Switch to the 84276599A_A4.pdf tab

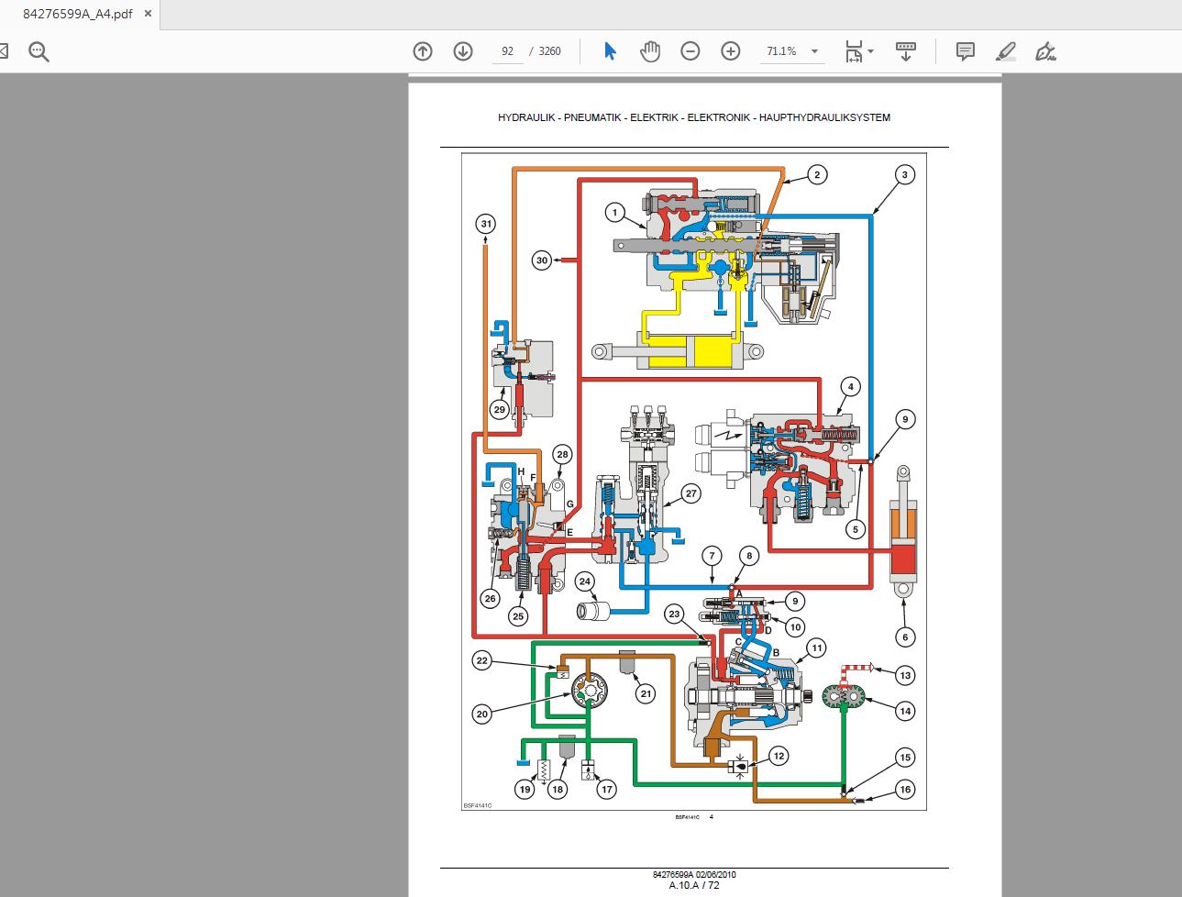pos(77,14)
